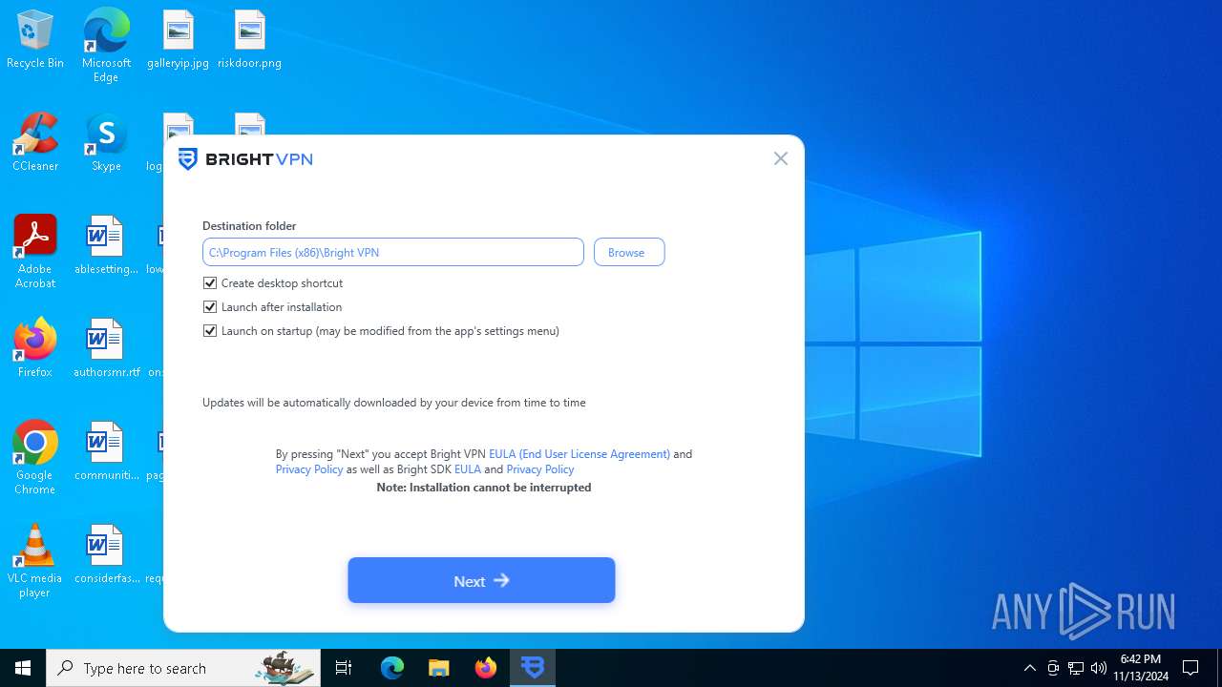
Task: Uncheck Create desktop shortcut
Action: [210, 283]
